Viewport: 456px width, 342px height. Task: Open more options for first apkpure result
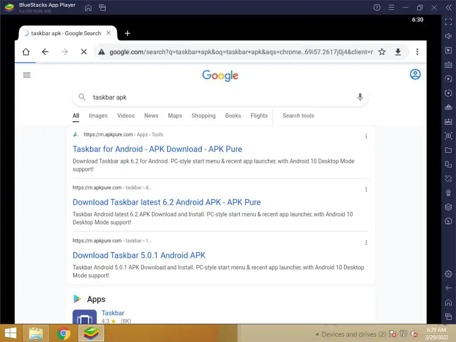[366, 136]
